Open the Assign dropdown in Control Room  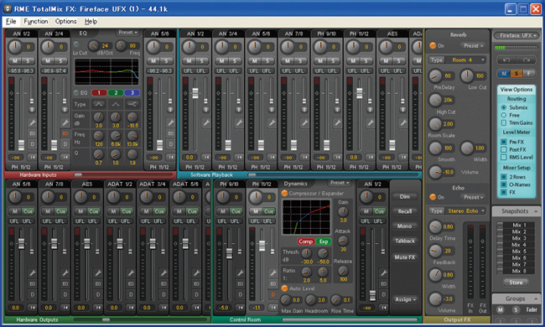405,299
